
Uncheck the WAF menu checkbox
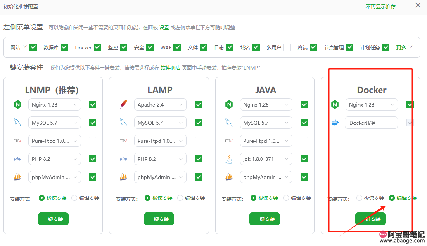click(x=177, y=47)
